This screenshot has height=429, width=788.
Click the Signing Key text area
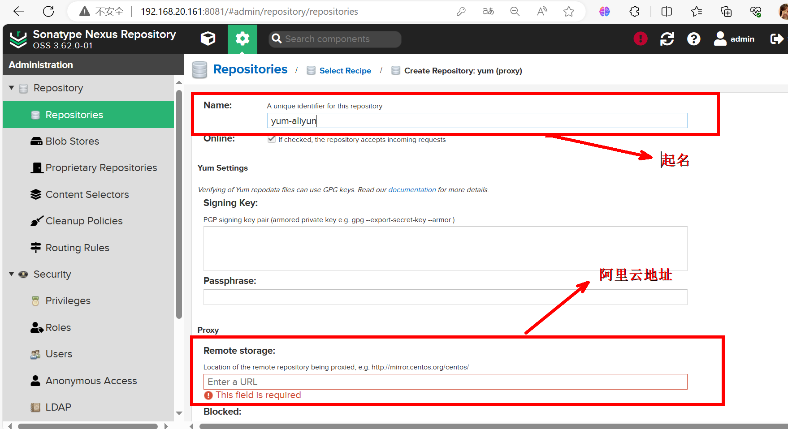(x=445, y=249)
